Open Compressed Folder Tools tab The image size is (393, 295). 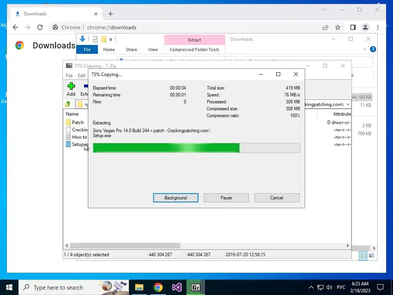[x=194, y=50]
